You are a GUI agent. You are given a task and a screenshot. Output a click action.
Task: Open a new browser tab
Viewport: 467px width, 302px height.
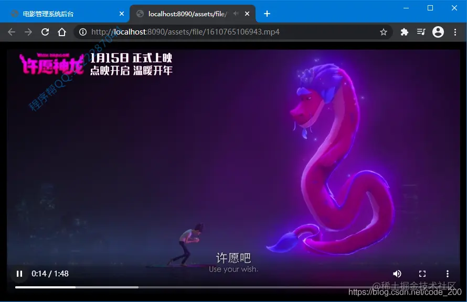pyautogui.click(x=267, y=13)
